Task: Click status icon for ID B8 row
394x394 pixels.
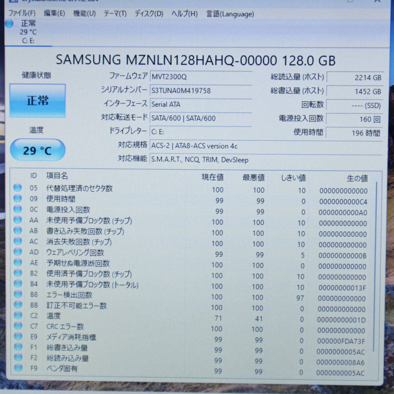Action: [17, 294]
